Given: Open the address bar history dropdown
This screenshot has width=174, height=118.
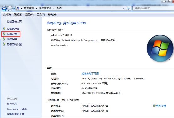Looking at the screenshot, I should click(x=124, y=8).
